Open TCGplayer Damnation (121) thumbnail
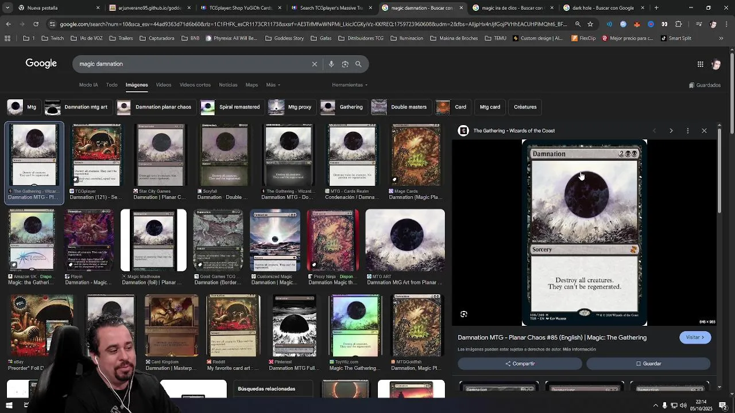This screenshot has width=735, height=413. coord(96,155)
